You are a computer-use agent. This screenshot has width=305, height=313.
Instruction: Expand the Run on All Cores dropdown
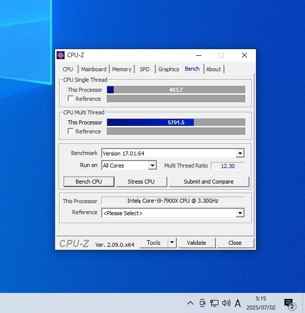click(x=129, y=166)
